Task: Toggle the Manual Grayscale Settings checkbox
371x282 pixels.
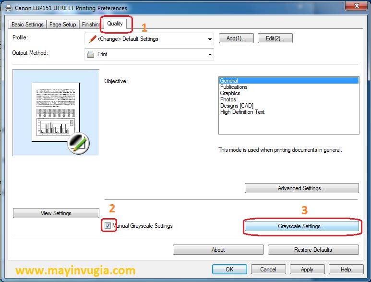Action: 108,225
